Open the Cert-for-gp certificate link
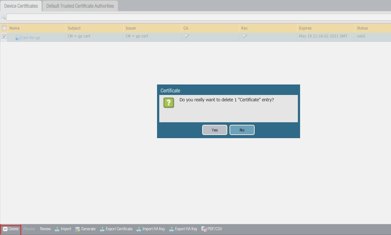 click(30, 37)
